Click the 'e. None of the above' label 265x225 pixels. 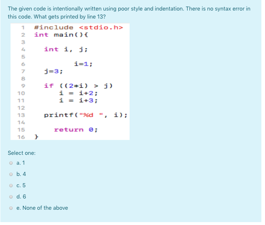pyautogui.click(x=42, y=208)
